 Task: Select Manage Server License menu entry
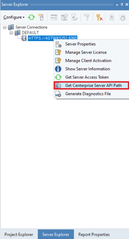[91, 52]
